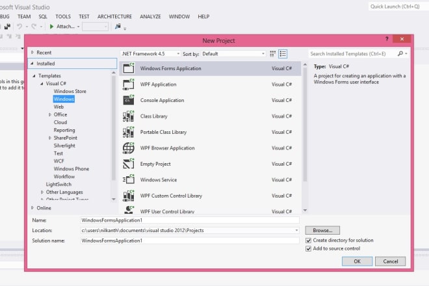Viewport: 429px width, 286px height.
Task: Expand the Other Languages tree node
Action: (x=42, y=192)
